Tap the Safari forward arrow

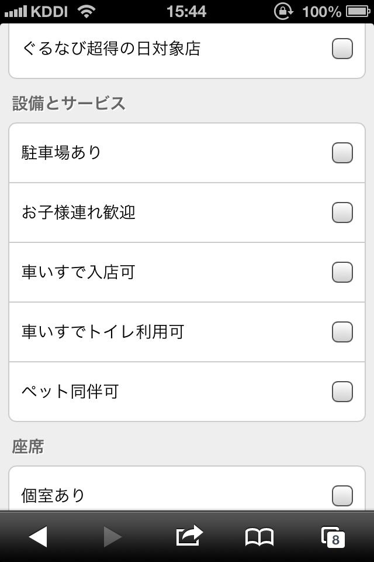[x=112, y=536]
